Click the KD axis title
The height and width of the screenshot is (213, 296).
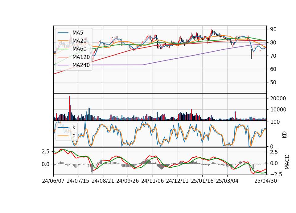coord(285,135)
